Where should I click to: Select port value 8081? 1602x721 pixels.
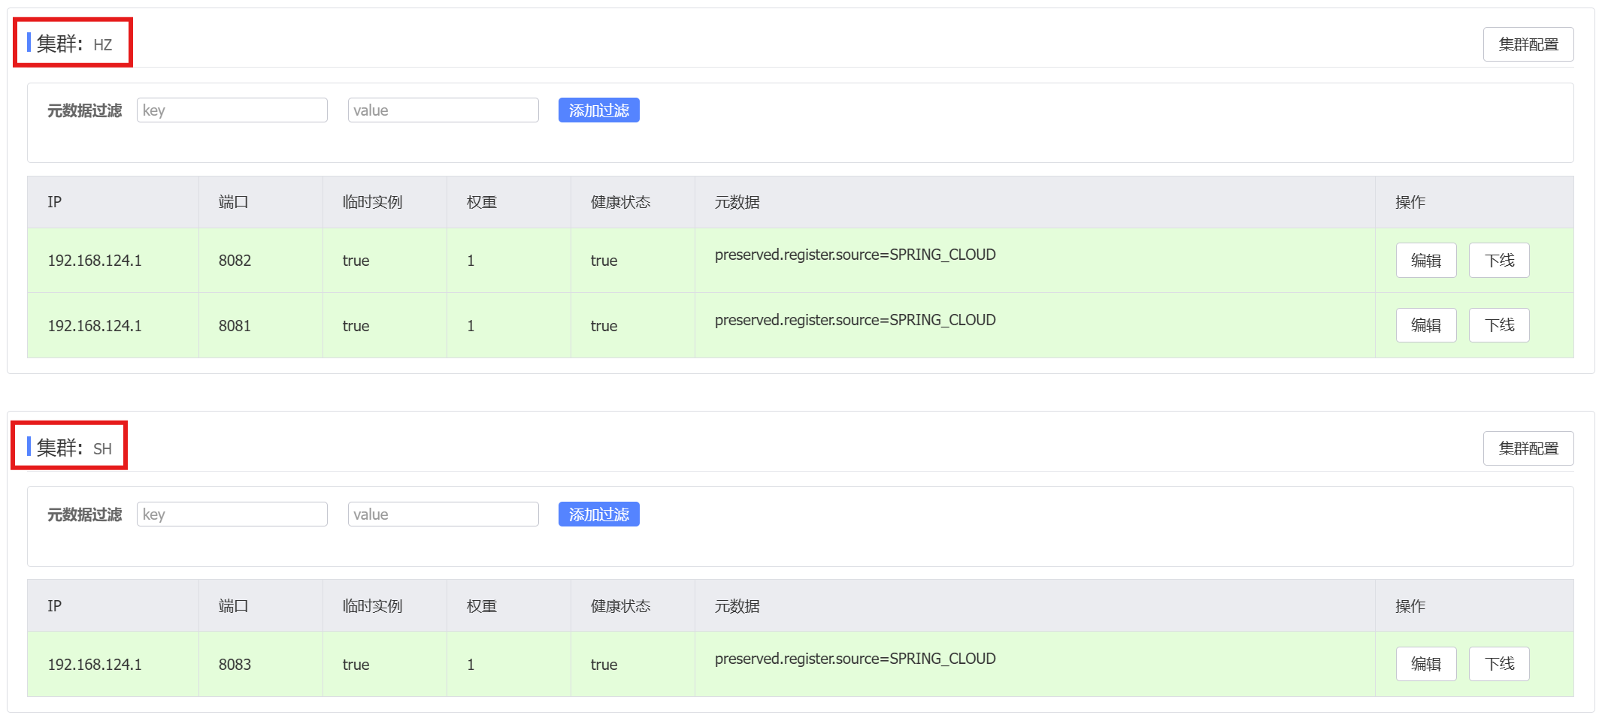click(x=235, y=326)
